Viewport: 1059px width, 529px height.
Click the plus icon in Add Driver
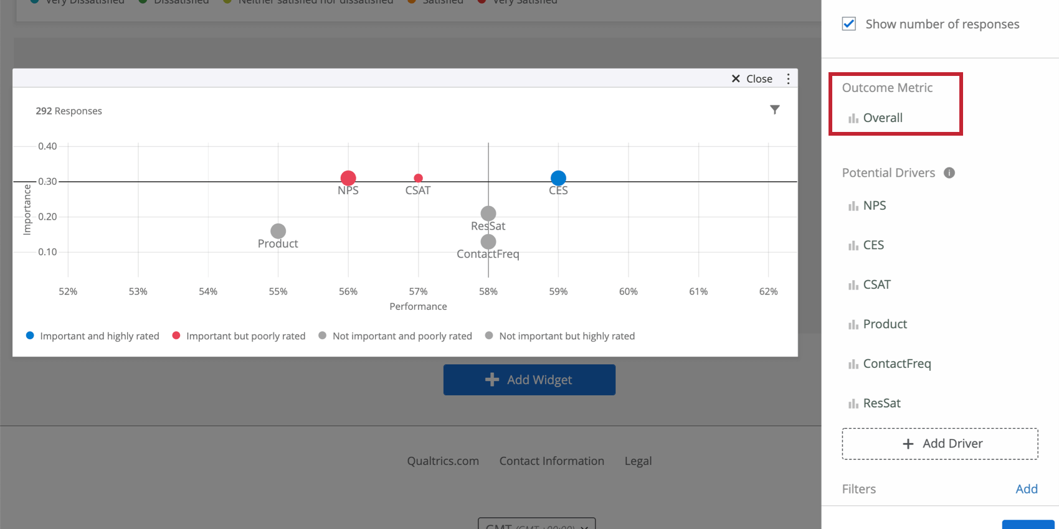(908, 444)
